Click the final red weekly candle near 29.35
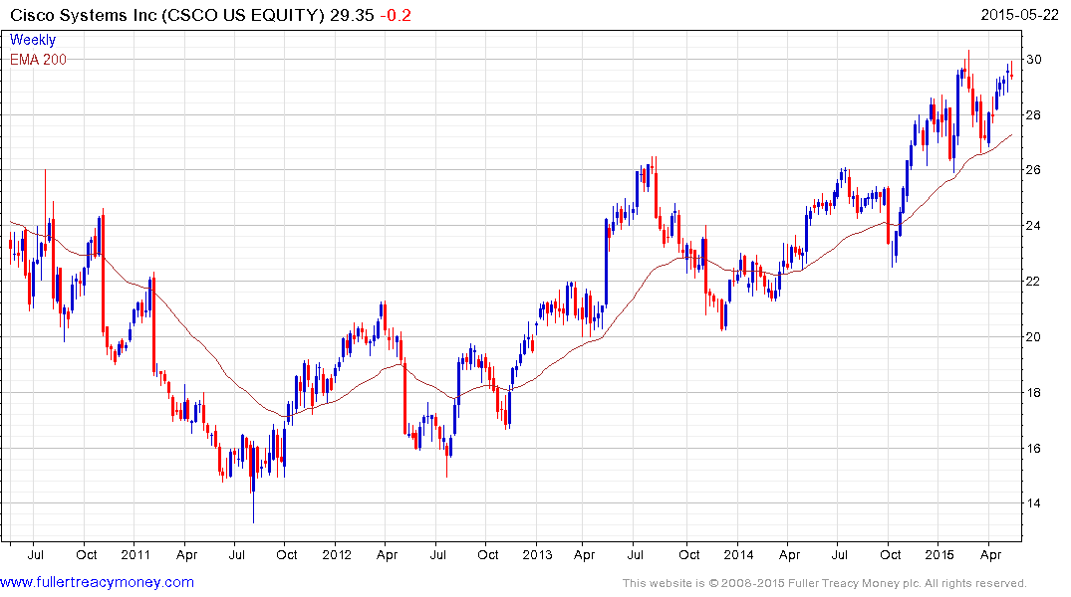Screen dimensions: 1071x597 tap(1011, 71)
